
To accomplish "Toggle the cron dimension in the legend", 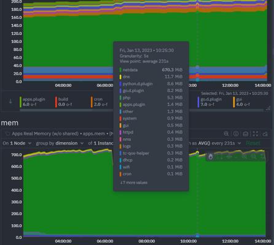I will (x=100, y=102).
